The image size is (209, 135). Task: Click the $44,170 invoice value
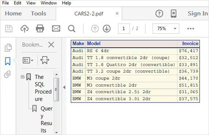[188, 78]
